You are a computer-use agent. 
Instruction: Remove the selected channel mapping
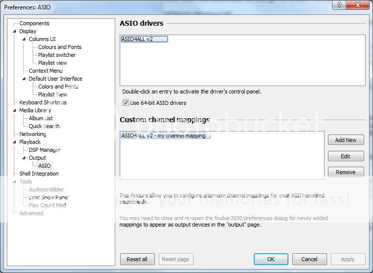coord(345,172)
